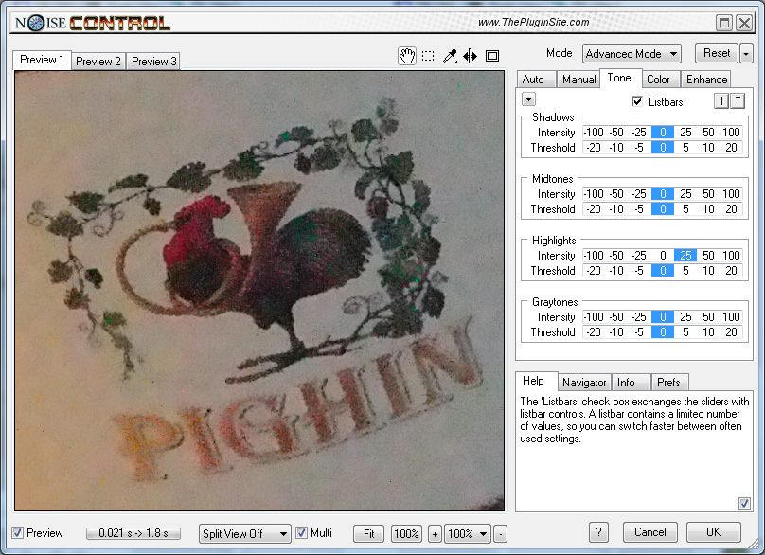
Task: Maximize the Noise Control window
Action: tap(724, 23)
